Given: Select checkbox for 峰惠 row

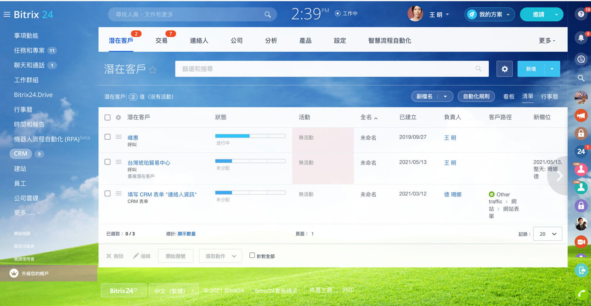Looking at the screenshot, I should pos(107,137).
